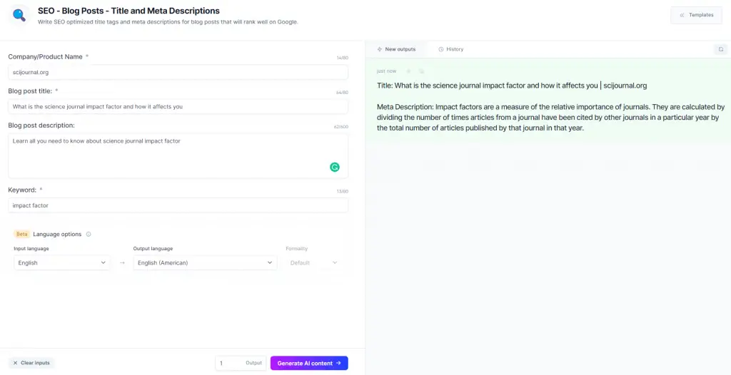Click the Grammarly icon in description box

click(335, 167)
